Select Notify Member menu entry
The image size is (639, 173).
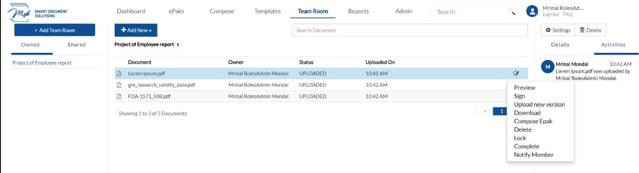point(533,155)
